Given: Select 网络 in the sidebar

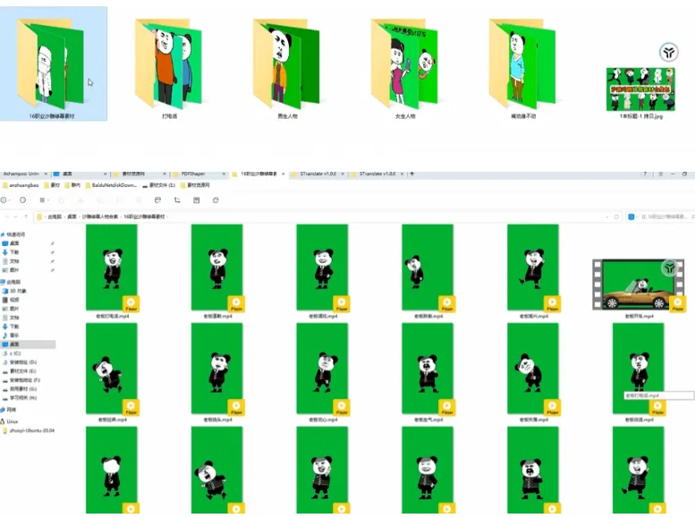Looking at the screenshot, I should pyautogui.click(x=8, y=410).
